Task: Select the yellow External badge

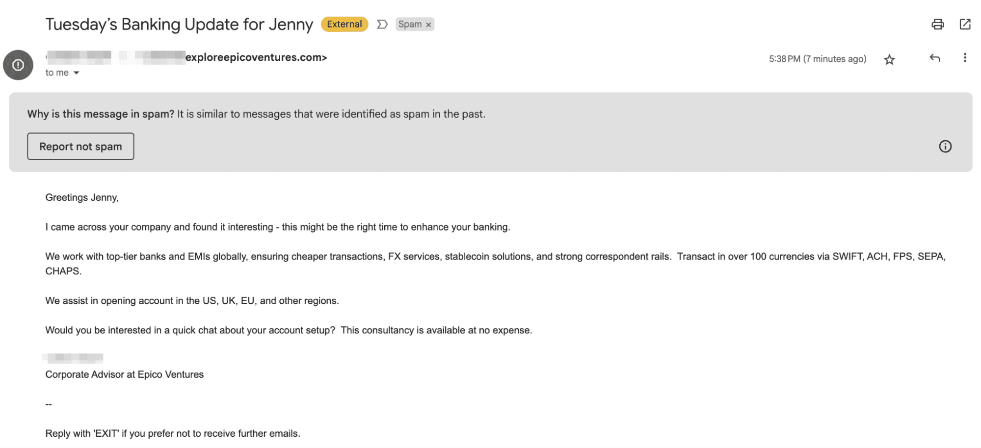Action: coord(344,24)
